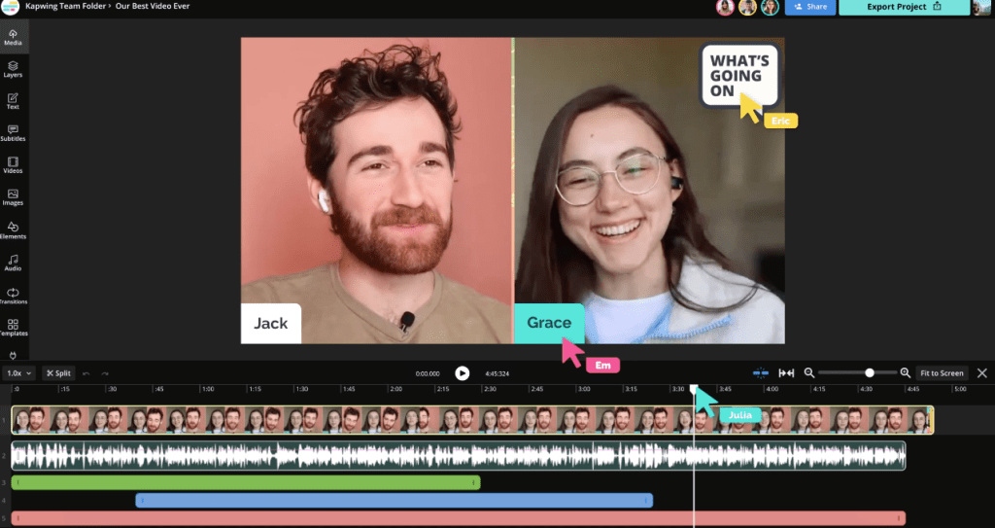Open the Kapwing Team Folder breadcrumb

point(66,6)
